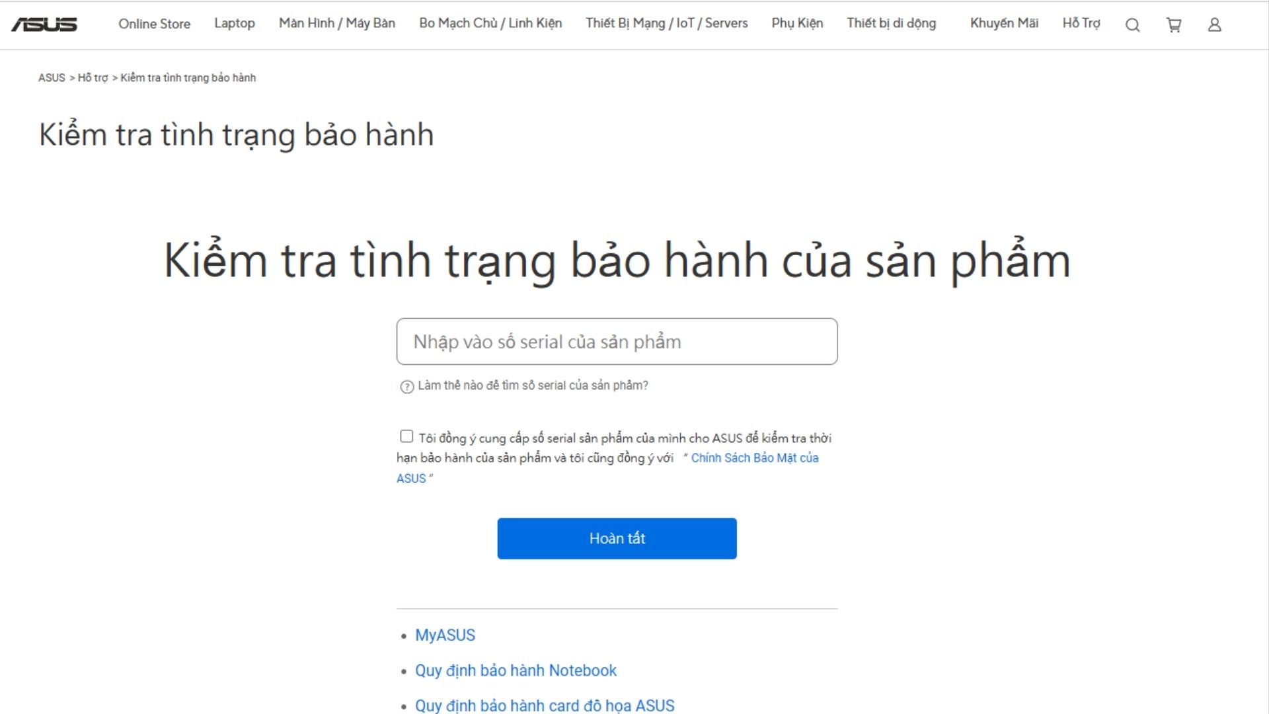Go to Hỗ trợ breadcrumb link
This screenshot has height=714, width=1269.
coord(93,78)
